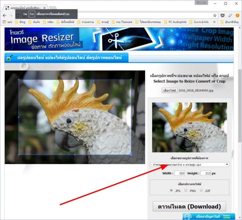This screenshot has height=220, width=242.
Task: Open the Blog bookmark folder
Action: coord(20,22)
